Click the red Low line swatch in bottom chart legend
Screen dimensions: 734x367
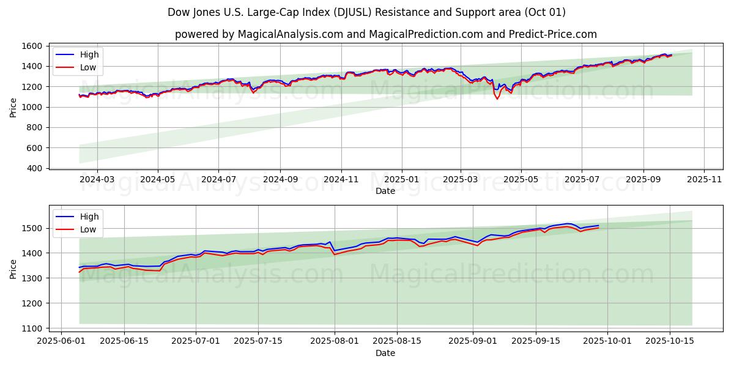[65, 229]
